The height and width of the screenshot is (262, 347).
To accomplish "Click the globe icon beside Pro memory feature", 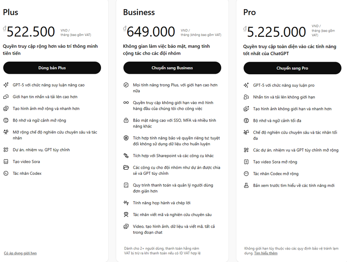I will pyautogui.click(x=246, y=121).
